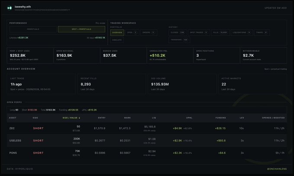
Task: Click the $37.5K Margin Used card
Action: tap(123, 55)
